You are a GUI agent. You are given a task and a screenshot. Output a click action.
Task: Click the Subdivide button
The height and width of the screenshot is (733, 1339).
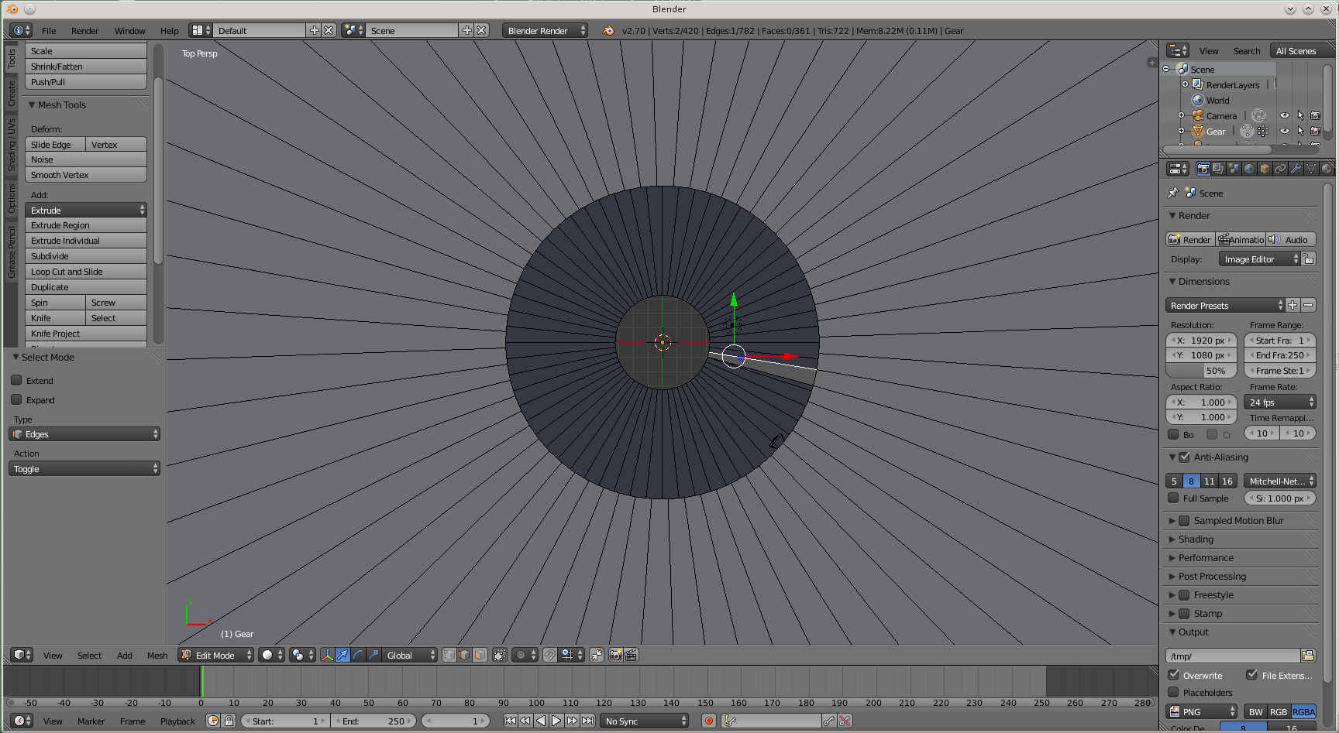click(x=85, y=256)
